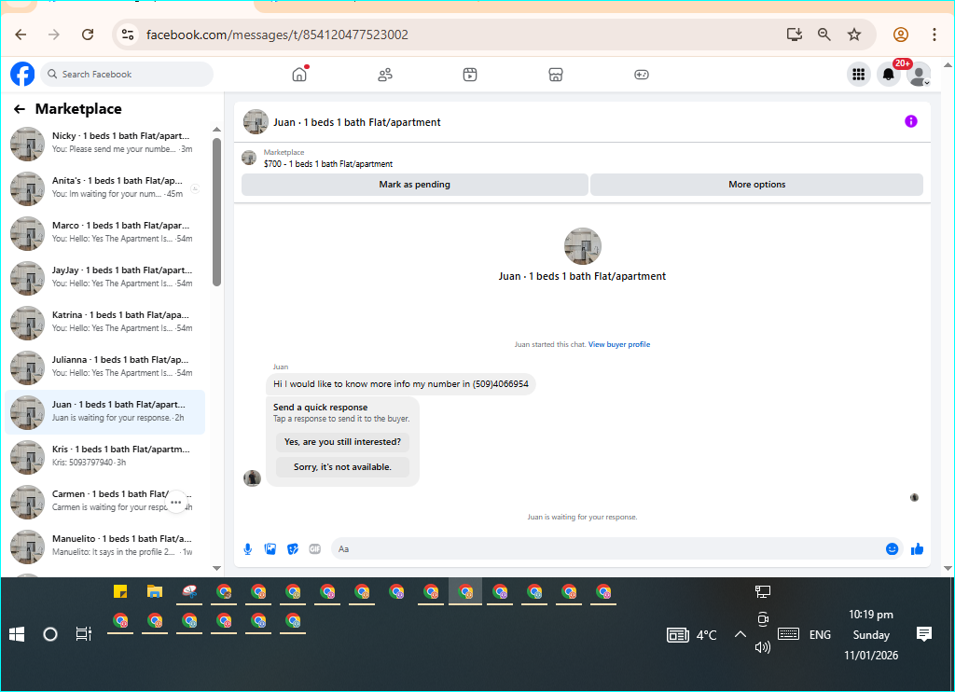955x692 pixels.
Task: Send quick reply 'Yes, are you still interested?'
Action: click(342, 442)
